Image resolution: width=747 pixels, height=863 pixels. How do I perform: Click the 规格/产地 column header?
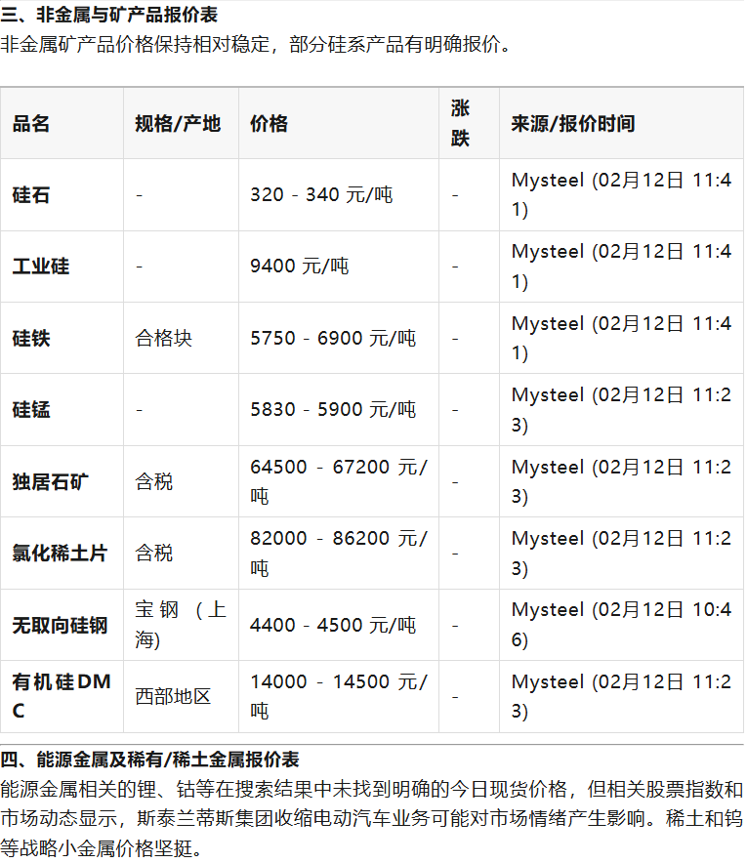point(178,124)
